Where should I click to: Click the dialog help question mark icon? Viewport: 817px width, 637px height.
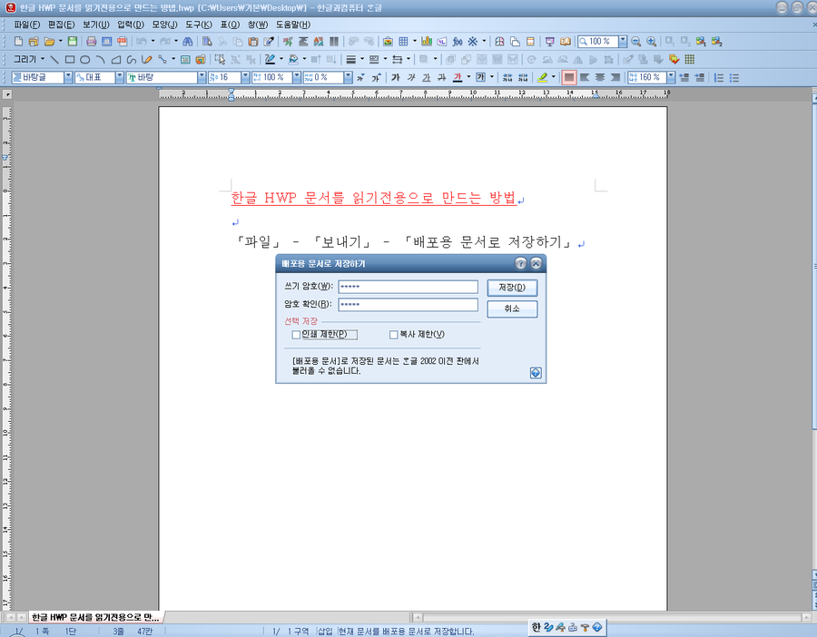[x=520, y=263]
